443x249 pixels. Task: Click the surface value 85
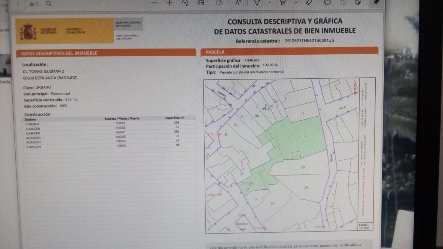pos(178,145)
